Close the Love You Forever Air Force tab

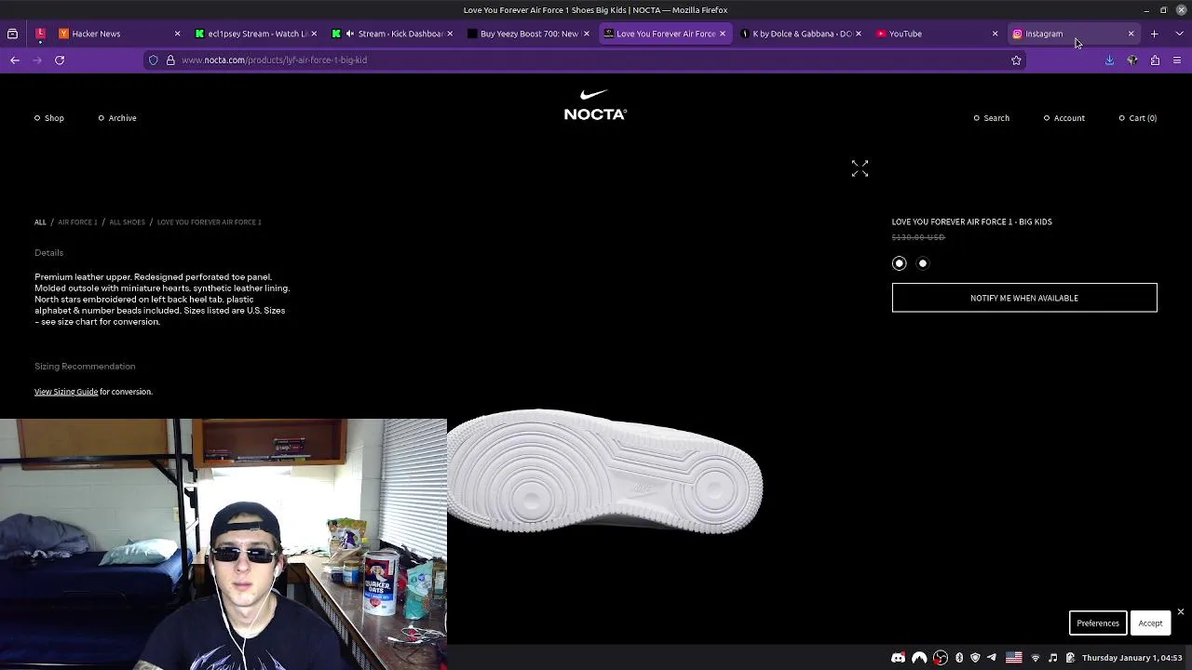pos(722,33)
